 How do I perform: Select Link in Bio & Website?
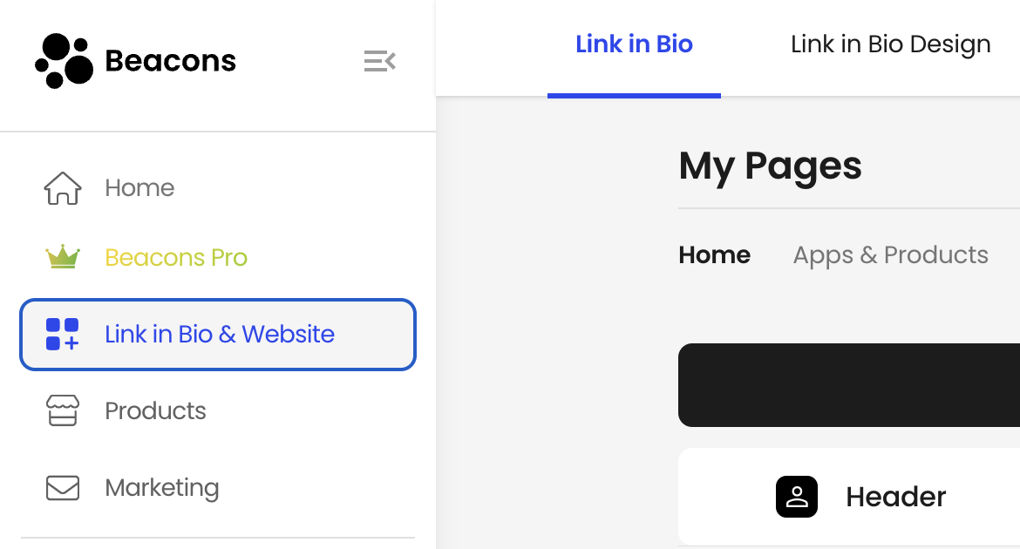[x=219, y=335]
